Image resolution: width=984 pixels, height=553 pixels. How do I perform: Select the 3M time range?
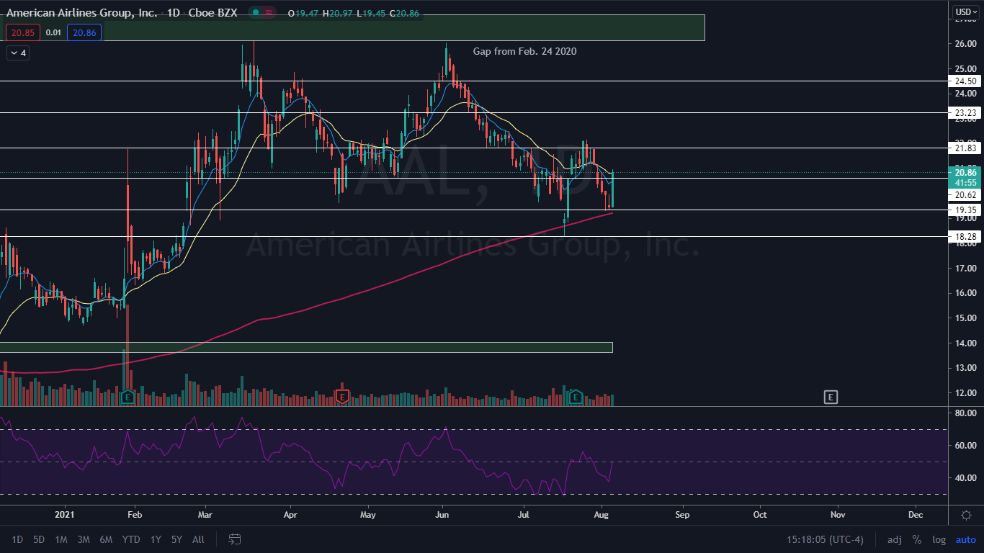[84, 539]
